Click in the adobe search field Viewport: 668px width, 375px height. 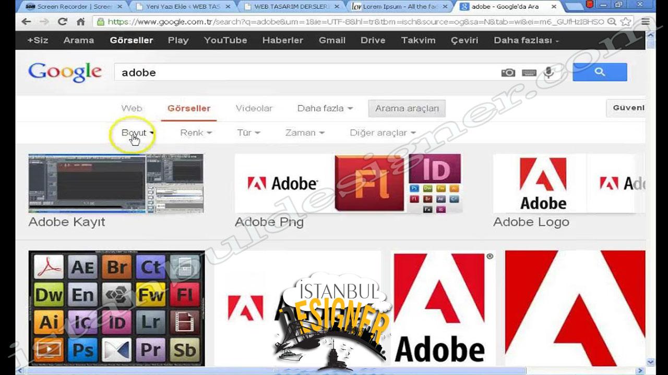[303, 73]
